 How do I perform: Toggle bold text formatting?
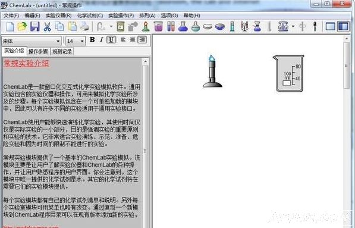click(x=92, y=40)
